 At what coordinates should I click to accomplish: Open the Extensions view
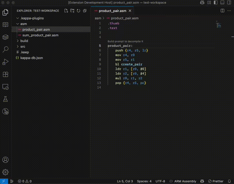click(x=5, y=74)
